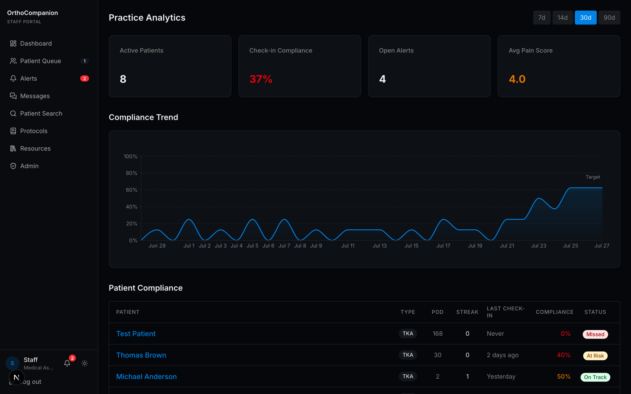The width and height of the screenshot is (631, 394).
Task: Open Test Patient record link
Action: pyautogui.click(x=136, y=334)
